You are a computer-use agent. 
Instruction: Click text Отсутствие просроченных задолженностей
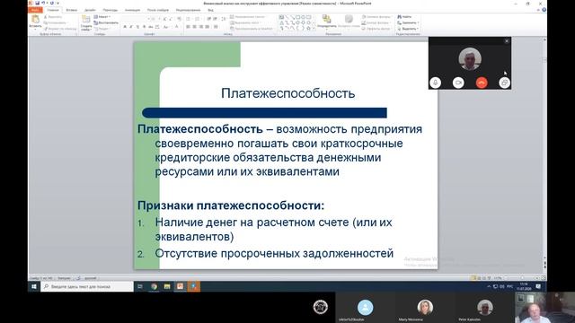[274, 253]
